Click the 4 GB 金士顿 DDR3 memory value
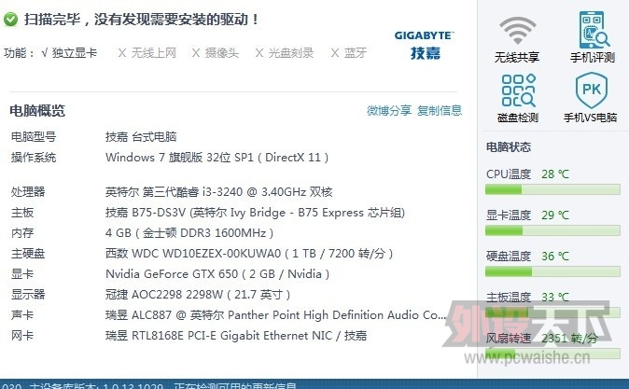Viewport: 629px width, 389px height. coord(189,232)
